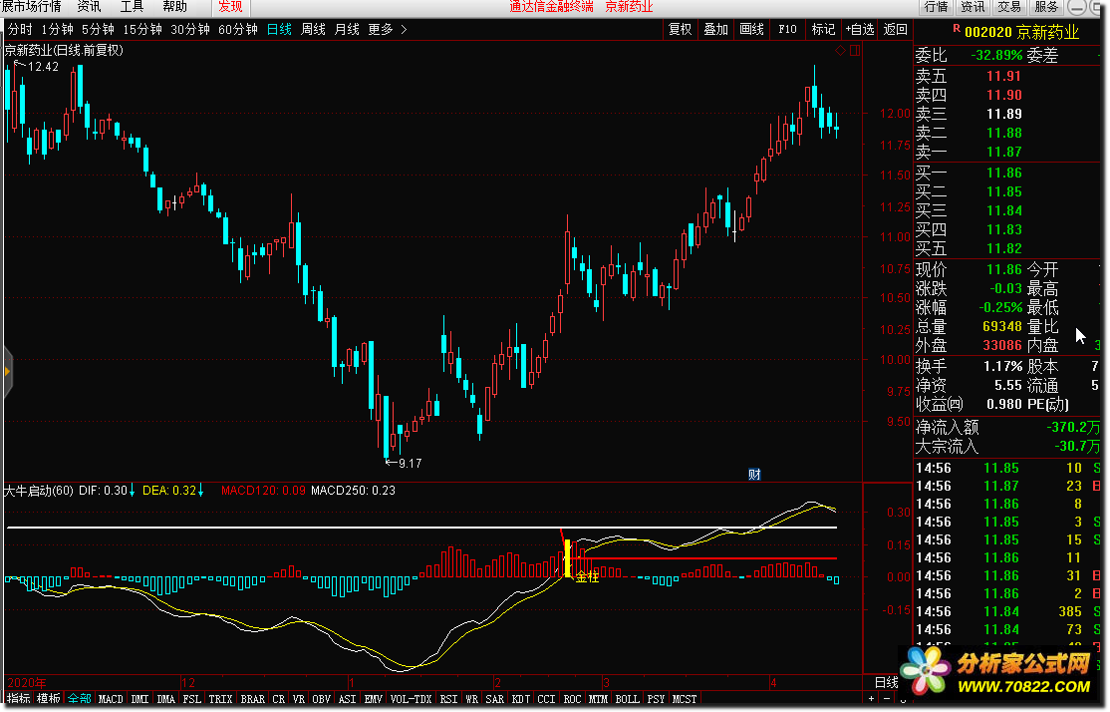This screenshot has height=712, width=1110.
Task: Open the 发现 tab in menu bar
Action: (x=230, y=7)
